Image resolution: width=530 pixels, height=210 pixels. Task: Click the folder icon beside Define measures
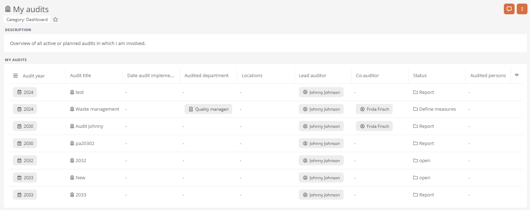pyautogui.click(x=415, y=109)
